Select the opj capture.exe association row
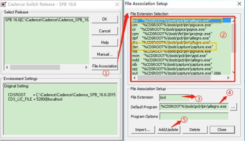The height and width of the screenshot is (141, 245). point(181,69)
